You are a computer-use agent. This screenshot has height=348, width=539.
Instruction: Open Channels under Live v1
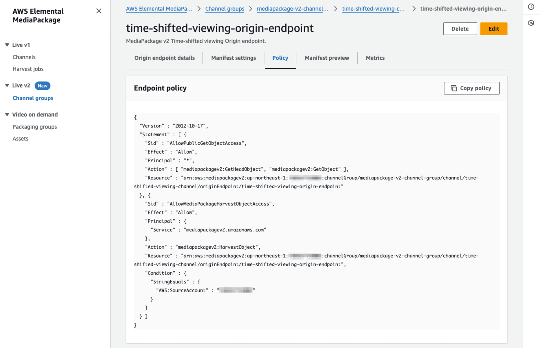click(24, 57)
